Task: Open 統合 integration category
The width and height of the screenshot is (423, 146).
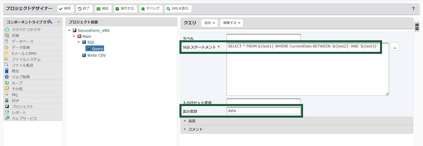Action: (x=33, y=71)
